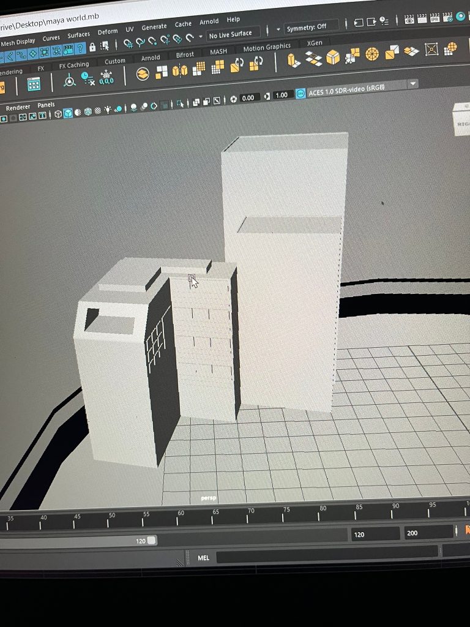Toggle snap to grids magnet icon
Image resolution: width=470 pixels, height=627 pixels.
pos(128,43)
